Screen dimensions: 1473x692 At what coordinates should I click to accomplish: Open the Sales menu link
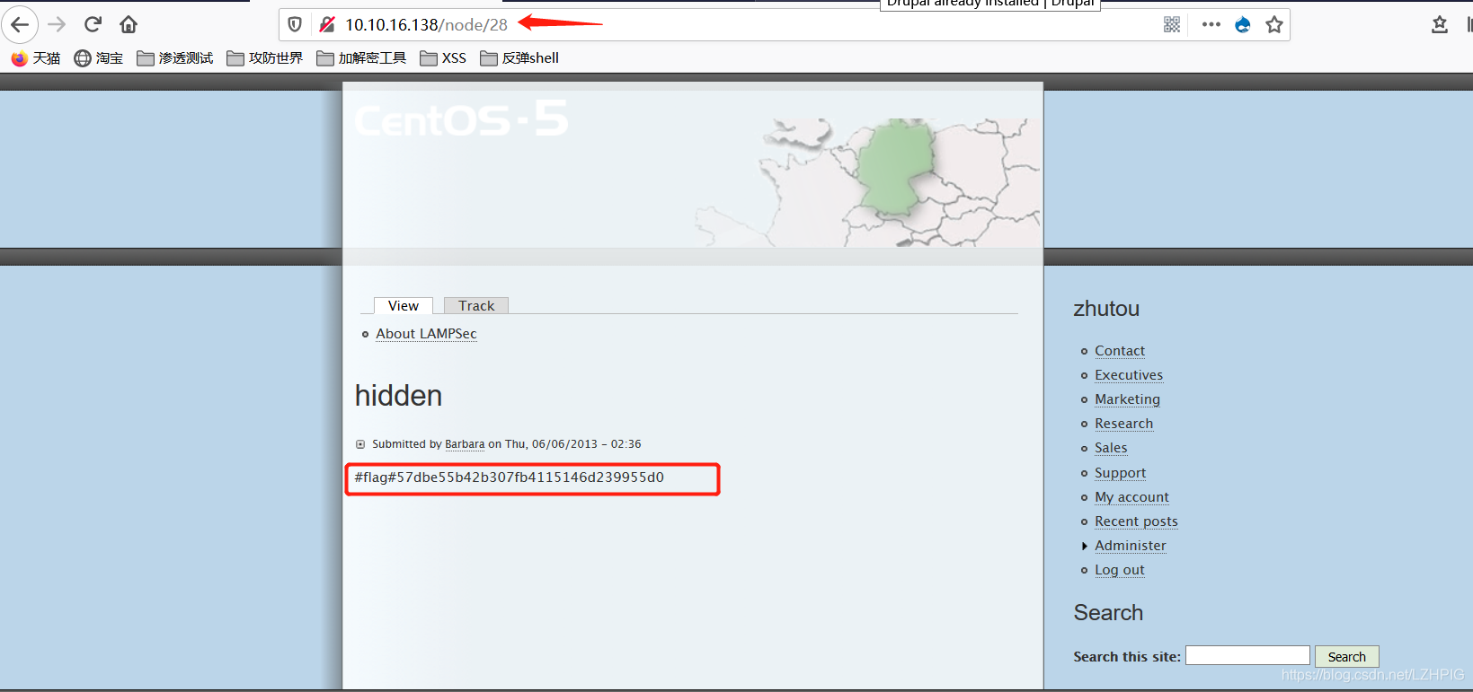tap(1111, 448)
